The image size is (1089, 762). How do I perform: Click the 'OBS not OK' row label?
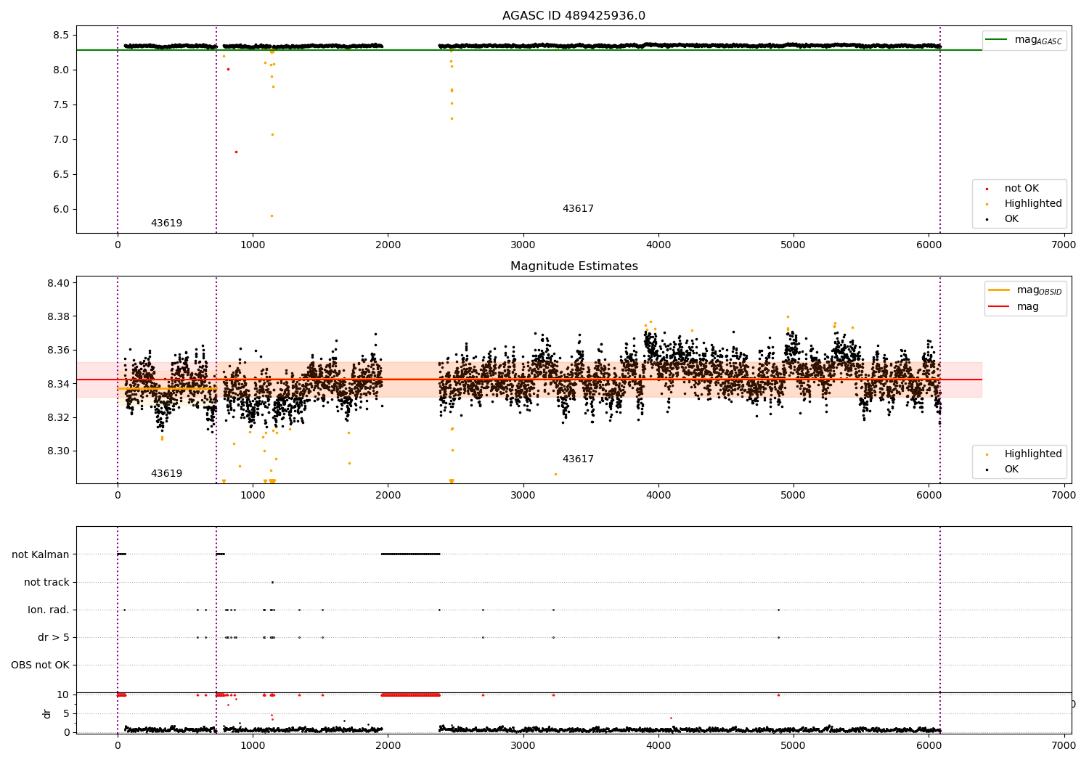(x=40, y=665)
